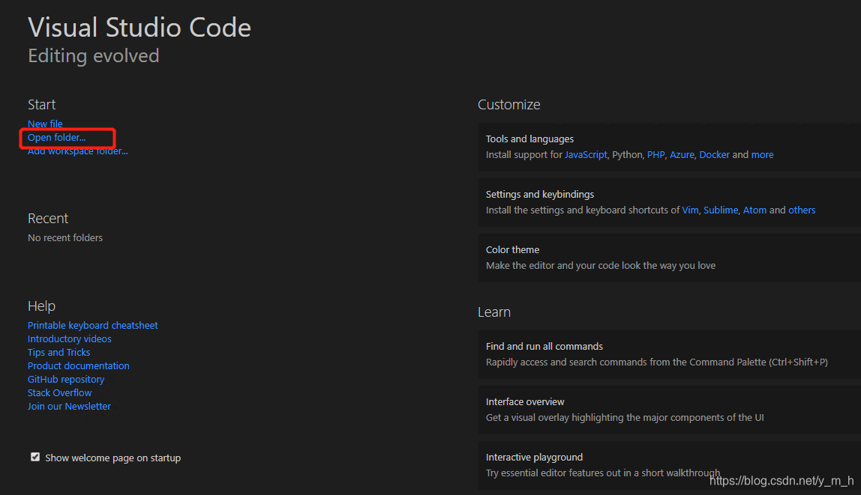Screen dimensions: 861x495
Task: Install Vim keyboard shortcuts
Action: pyautogui.click(x=690, y=210)
